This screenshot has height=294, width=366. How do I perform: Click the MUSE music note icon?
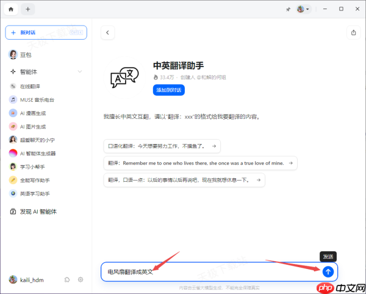(x=13, y=100)
